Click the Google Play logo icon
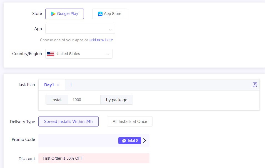Screen dimensions: 265x168 (53, 14)
